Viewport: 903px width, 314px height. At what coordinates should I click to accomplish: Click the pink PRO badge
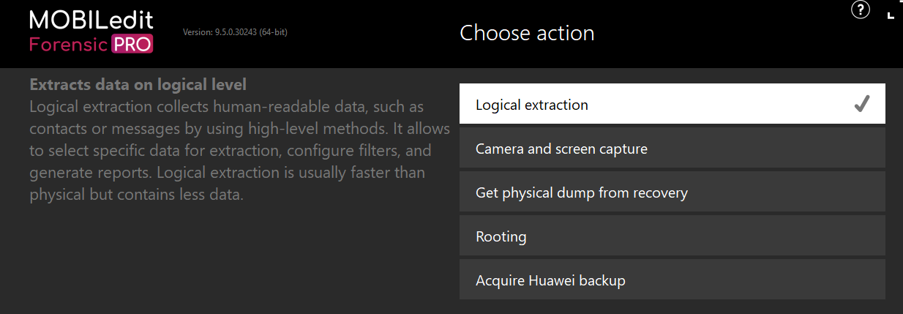[132, 44]
